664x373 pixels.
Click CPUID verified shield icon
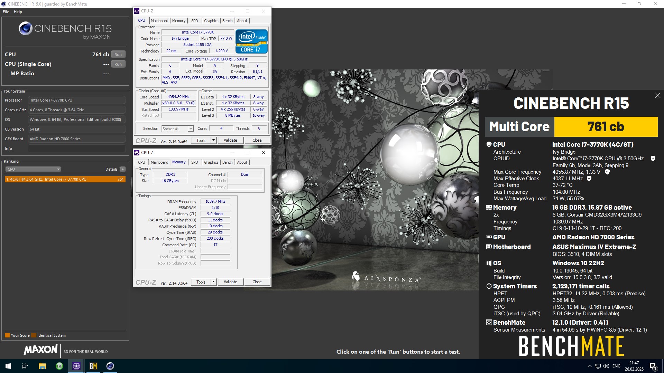[653, 159]
